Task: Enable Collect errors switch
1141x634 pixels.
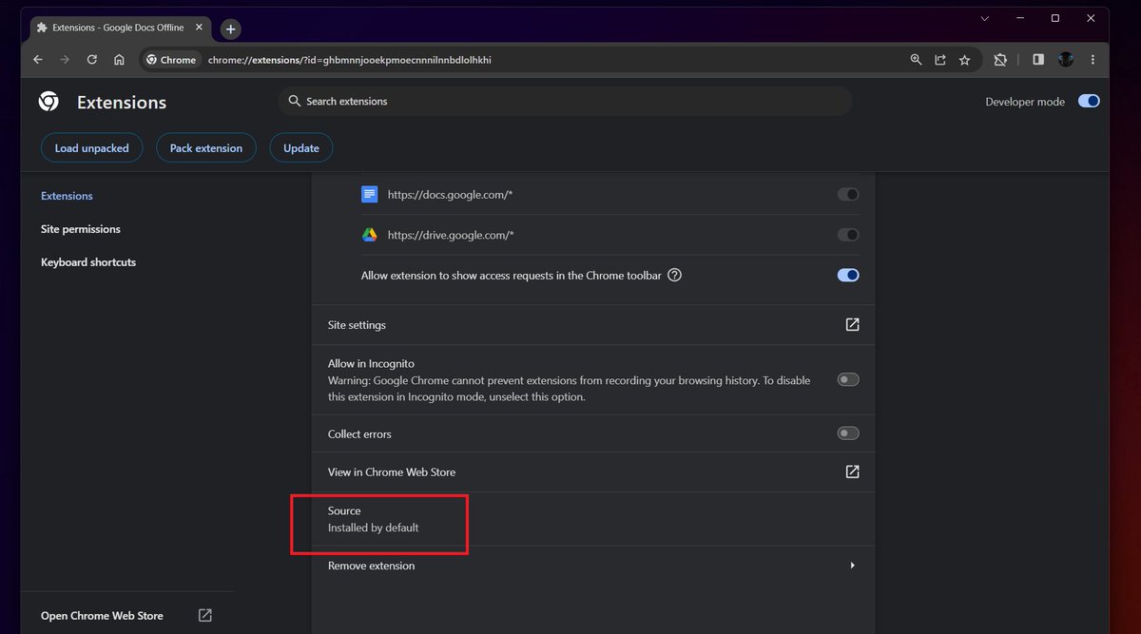Action: (x=848, y=433)
